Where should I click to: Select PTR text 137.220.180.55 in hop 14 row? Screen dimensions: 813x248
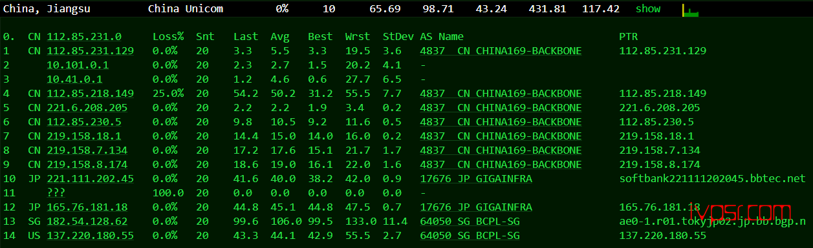[663, 236]
